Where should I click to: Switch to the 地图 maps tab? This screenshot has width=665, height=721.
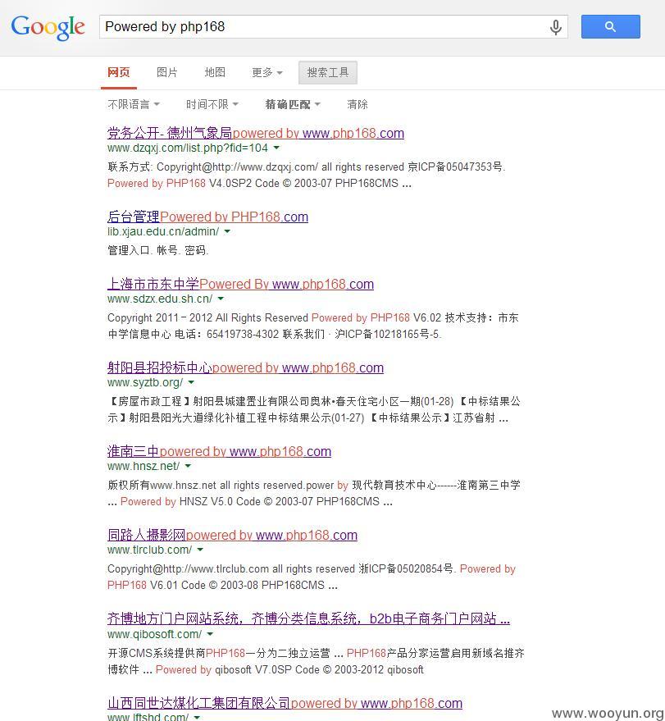pos(215,72)
